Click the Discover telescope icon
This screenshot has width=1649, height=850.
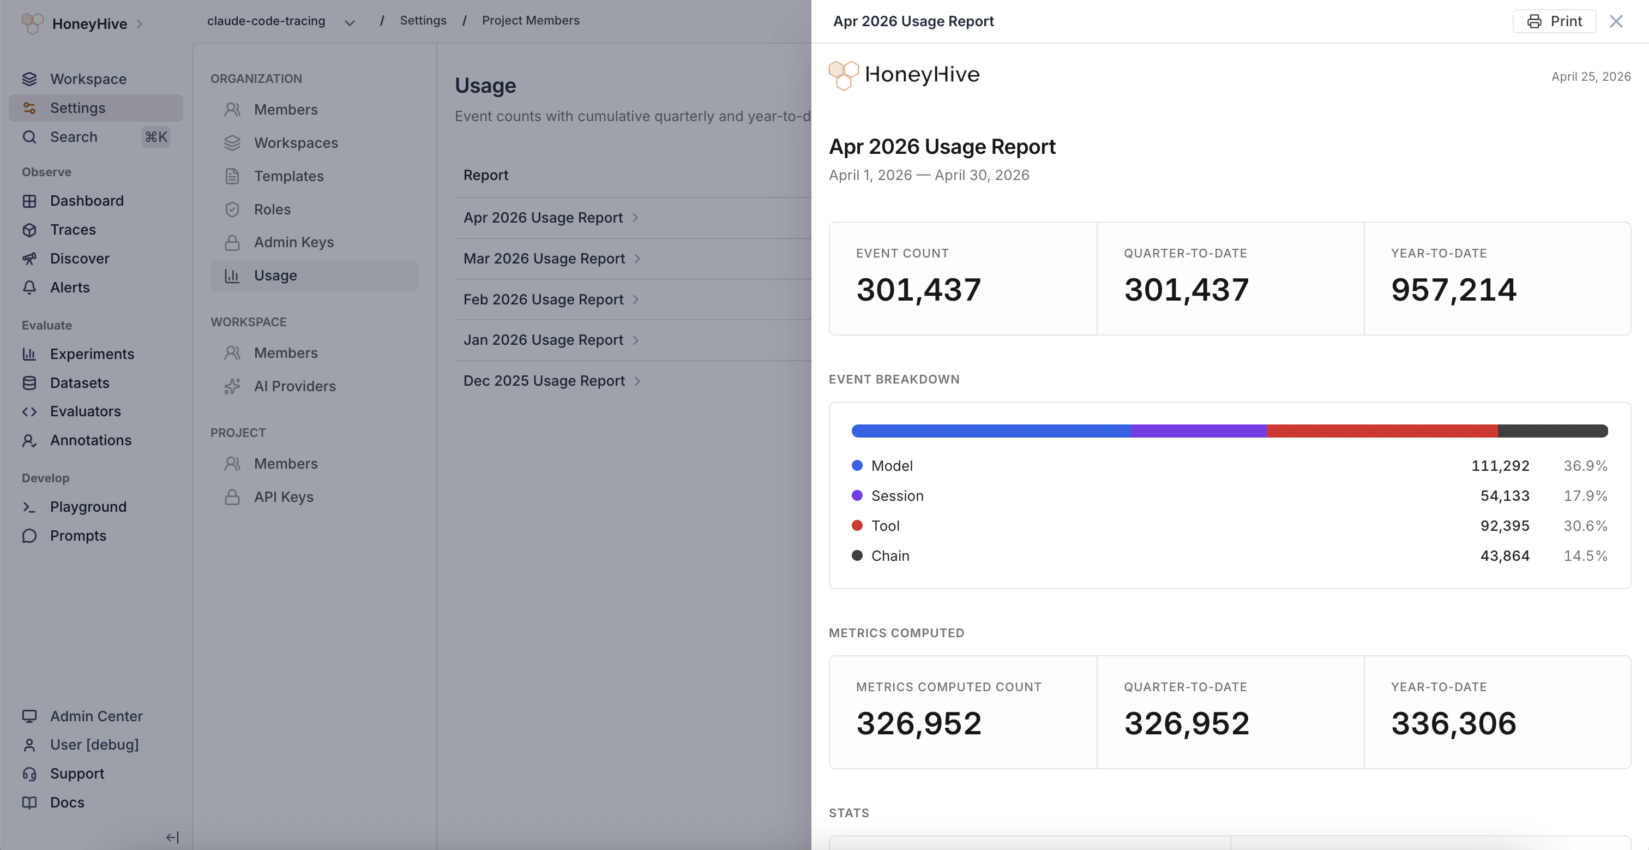click(29, 258)
